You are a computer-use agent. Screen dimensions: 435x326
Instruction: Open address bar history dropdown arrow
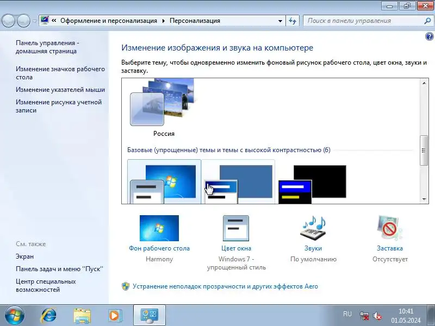[x=280, y=21]
